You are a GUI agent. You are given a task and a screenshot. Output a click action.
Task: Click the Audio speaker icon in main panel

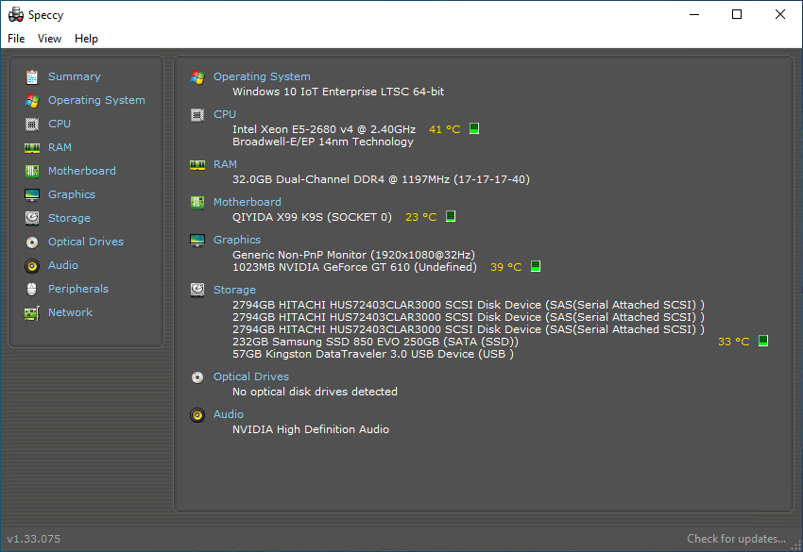(197, 415)
